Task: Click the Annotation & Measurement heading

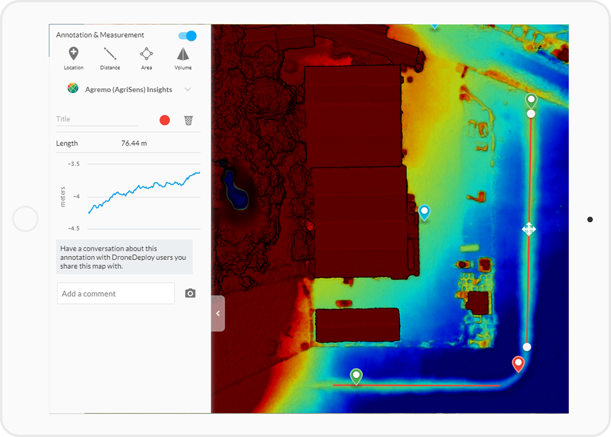Action: point(100,35)
